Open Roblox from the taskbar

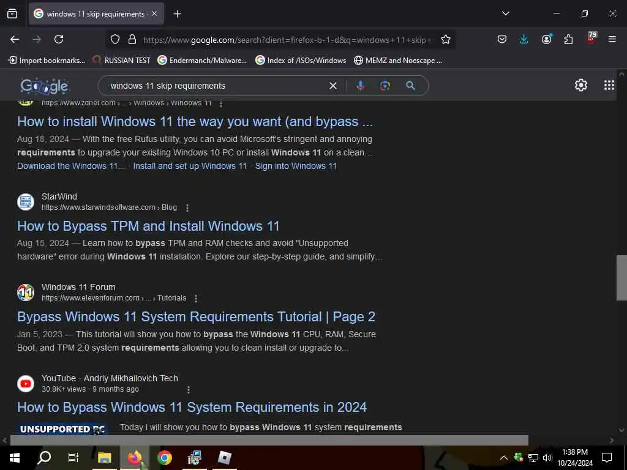[225, 458]
